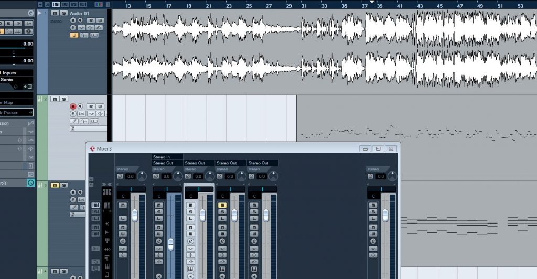Viewport: 537px width, 279px height.
Task: Open edit channel settings for track 2
Action: [73, 114]
